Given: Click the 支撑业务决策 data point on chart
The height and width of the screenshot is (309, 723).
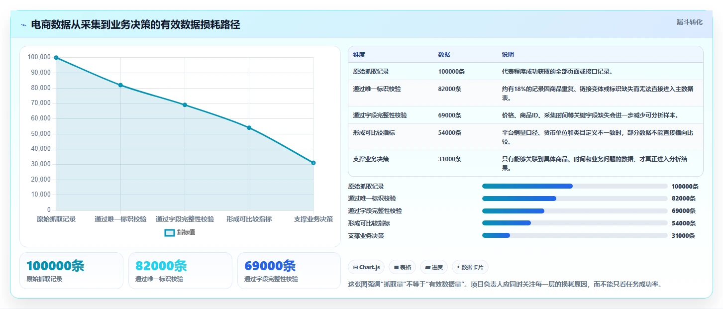Looking at the screenshot, I should pos(313,163).
